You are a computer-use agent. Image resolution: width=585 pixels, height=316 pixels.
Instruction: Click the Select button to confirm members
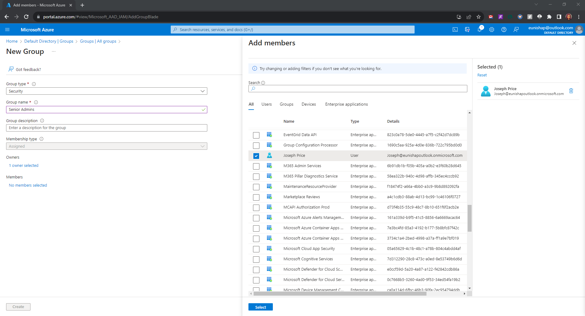(x=260, y=307)
